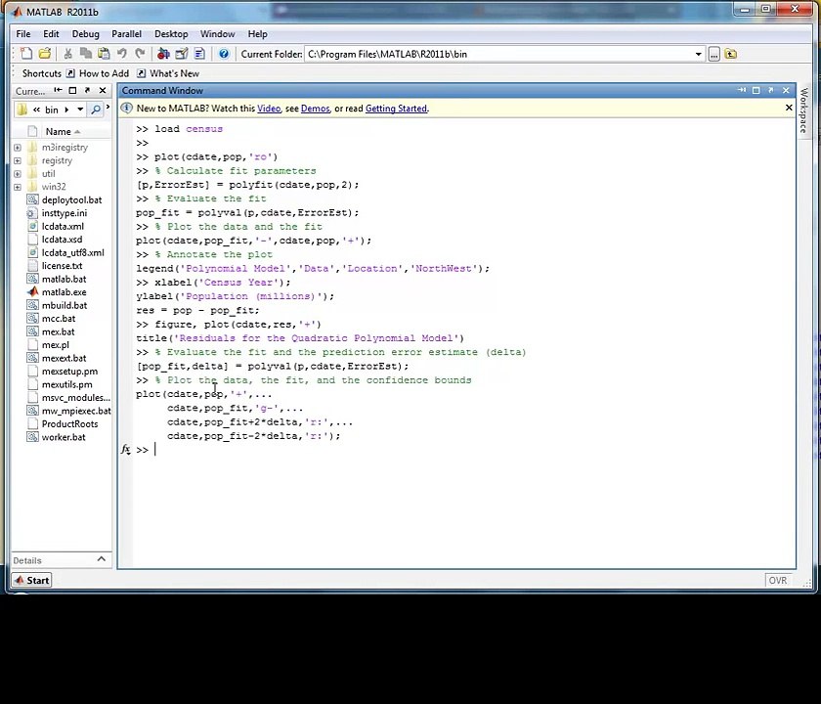Select deploytool.bat in the file list
The height and width of the screenshot is (704, 821).
click(x=71, y=199)
